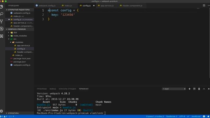This screenshot has height=118, width=210.
Task: Open the Extensions view in activity bar
Action: click(x=2, y=36)
